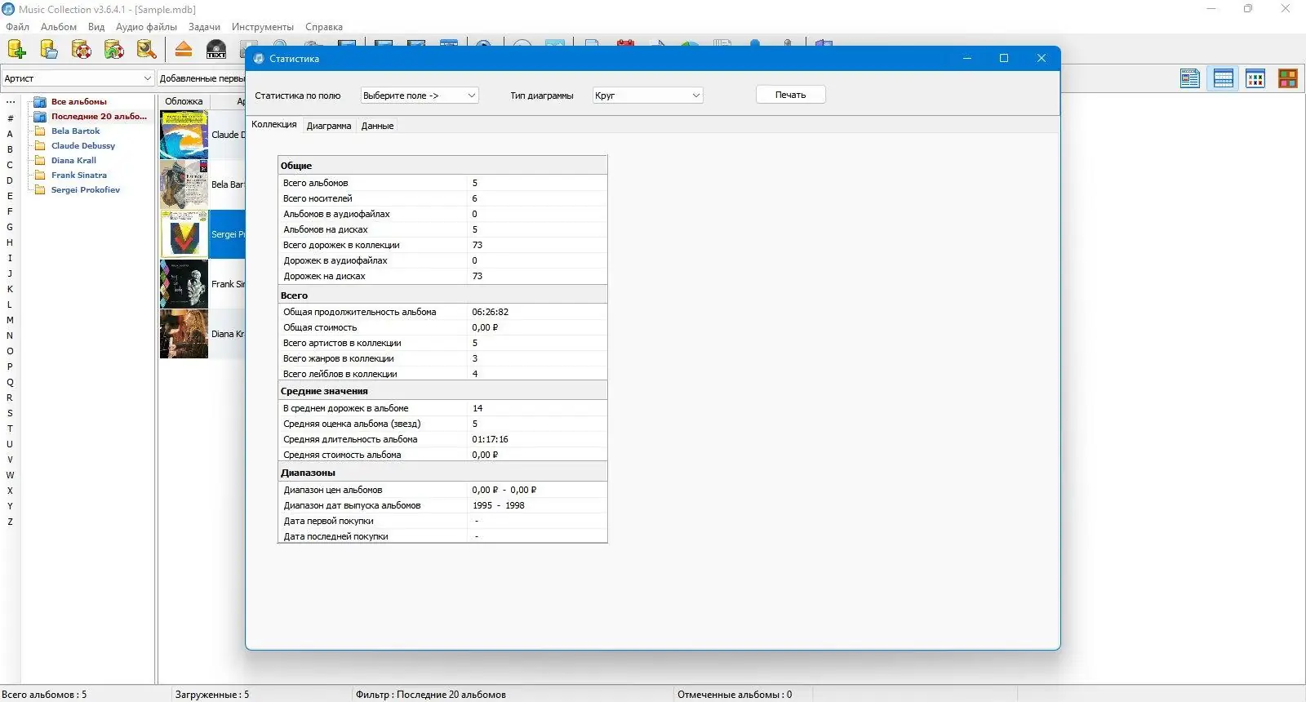Click the lifebuoy with green arrow database icon
The image size is (1306, 702).
click(114, 49)
